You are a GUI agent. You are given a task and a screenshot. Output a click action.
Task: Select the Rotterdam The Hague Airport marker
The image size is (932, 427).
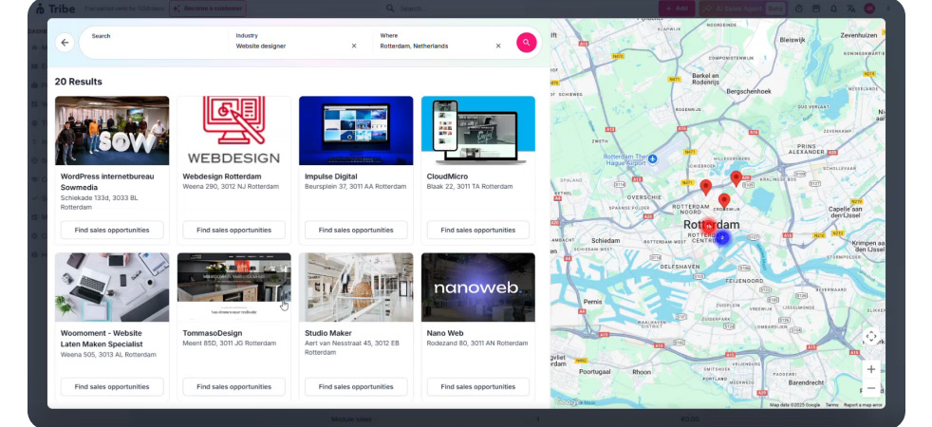(x=652, y=158)
